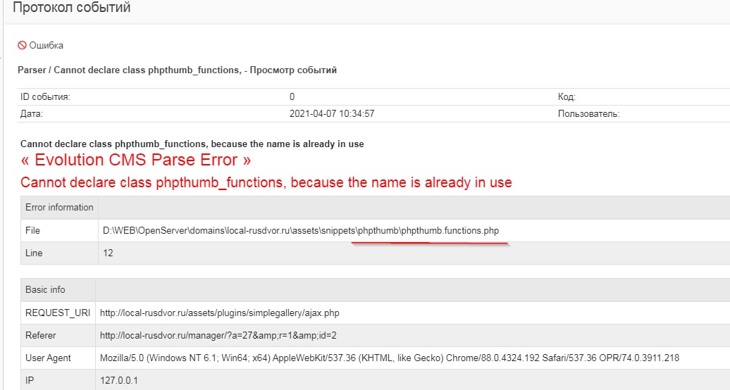This screenshot has height=390, width=730.
Task: Click the 'Evolution CMS Parse Error' heading
Action: pyautogui.click(x=135, y=160)
